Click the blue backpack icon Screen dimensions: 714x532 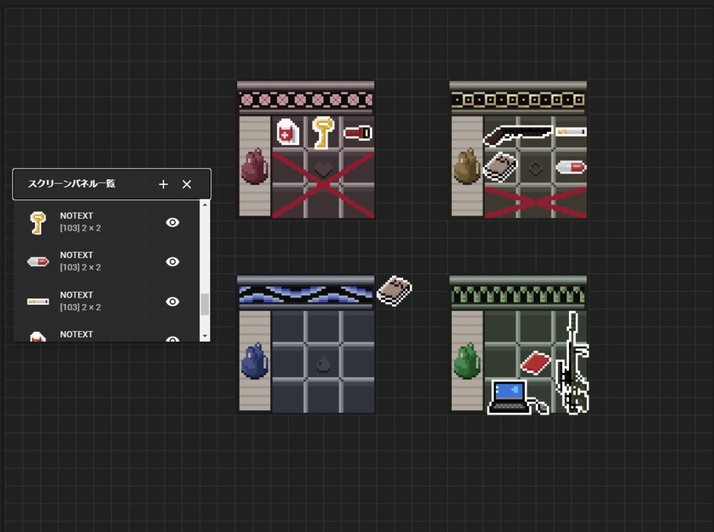tap(255, 360)
